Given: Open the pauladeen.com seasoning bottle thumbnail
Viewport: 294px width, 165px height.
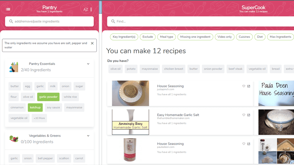Looking at the screenshot, I should [x=130, y=150].
